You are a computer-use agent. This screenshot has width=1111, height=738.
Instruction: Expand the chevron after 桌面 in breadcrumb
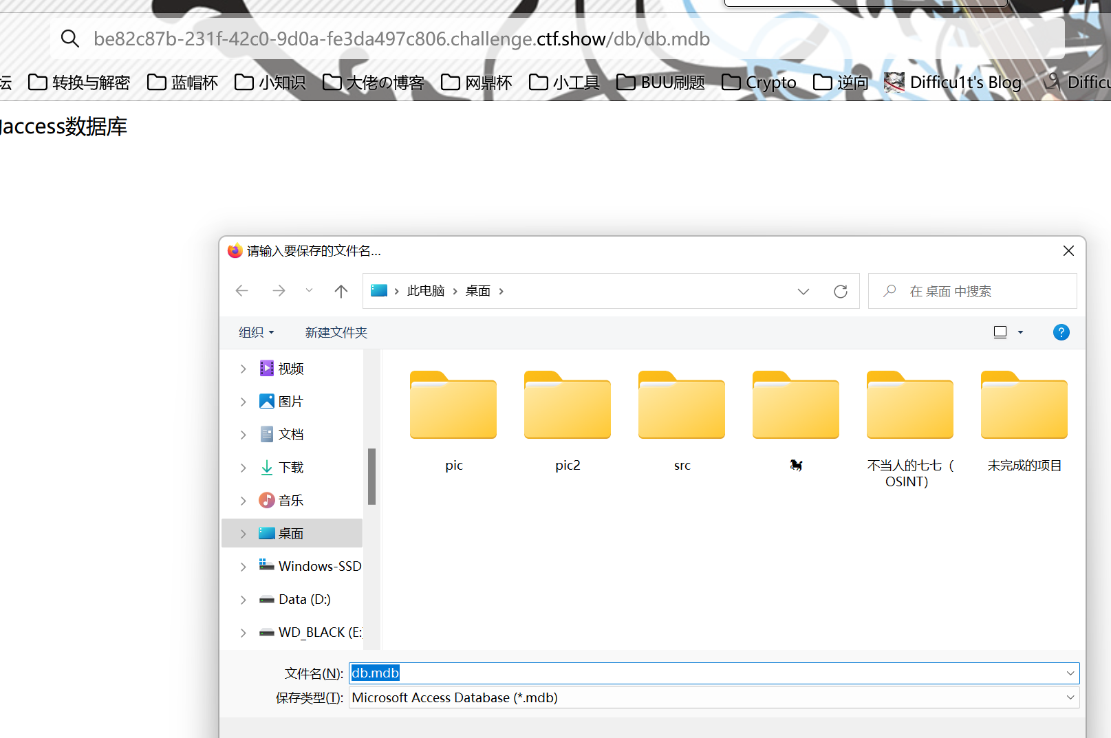[x=501, y=291]
